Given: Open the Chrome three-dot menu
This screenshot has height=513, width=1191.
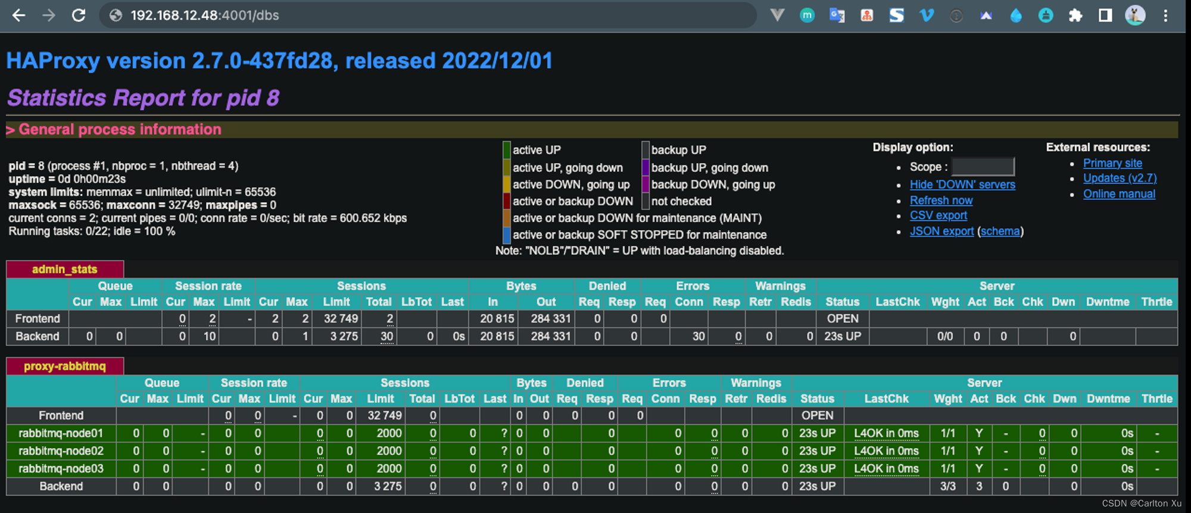Looking at the screenshot, I should (x=1165, y=15).
